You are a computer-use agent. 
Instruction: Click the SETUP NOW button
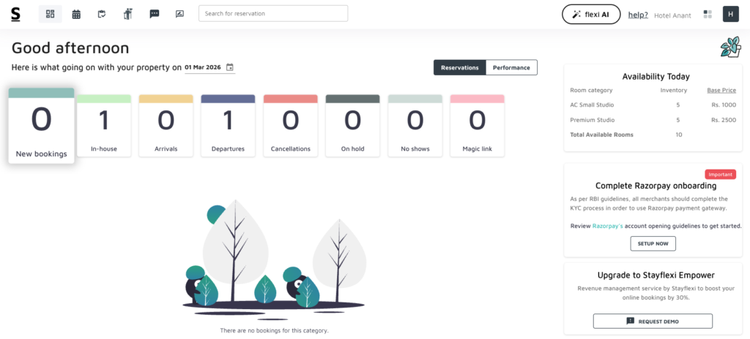[653, 243]
